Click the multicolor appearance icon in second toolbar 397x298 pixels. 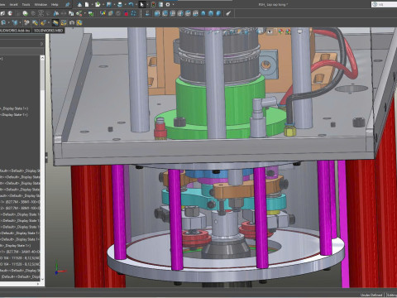103,13
